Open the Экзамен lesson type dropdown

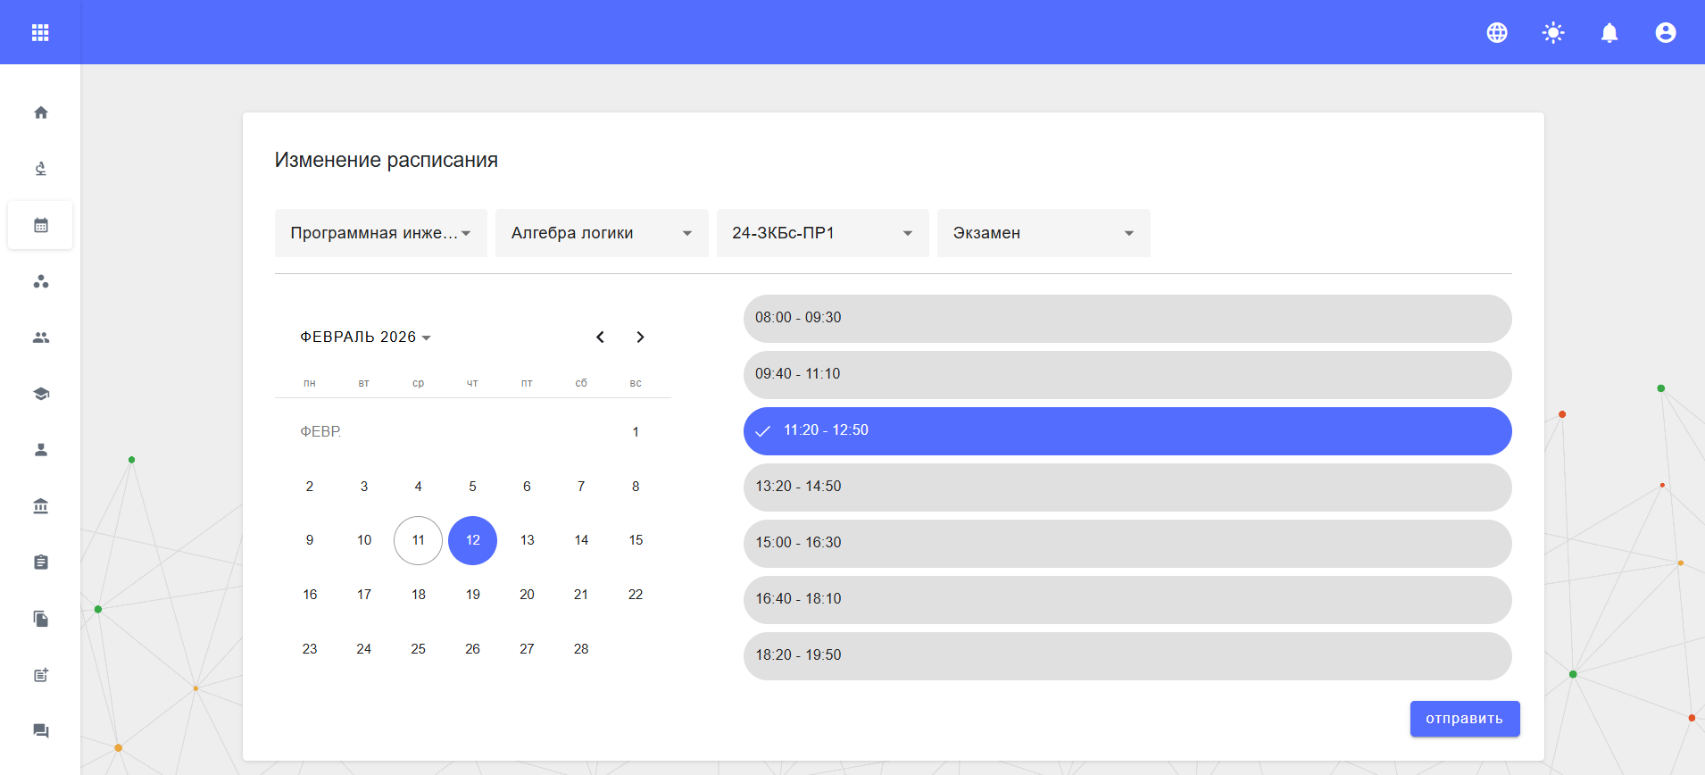[x=1044, y=233]
